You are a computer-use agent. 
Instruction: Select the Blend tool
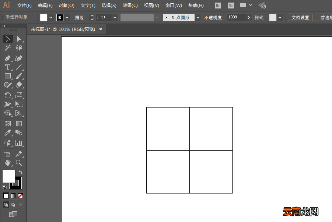click(x=19, y=133)
